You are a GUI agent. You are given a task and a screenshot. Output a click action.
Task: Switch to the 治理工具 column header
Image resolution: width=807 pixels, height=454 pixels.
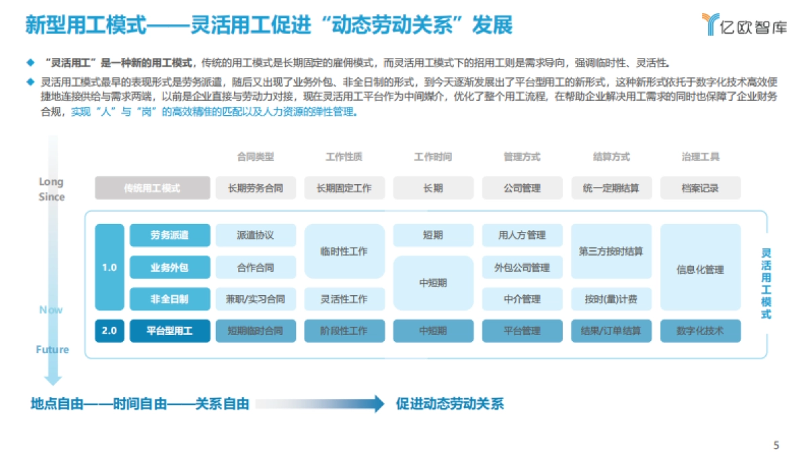pos(701,157)
